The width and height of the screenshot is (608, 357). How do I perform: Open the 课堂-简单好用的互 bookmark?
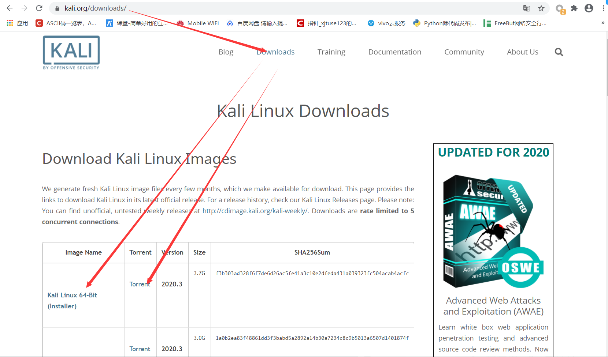pos(137,23)
